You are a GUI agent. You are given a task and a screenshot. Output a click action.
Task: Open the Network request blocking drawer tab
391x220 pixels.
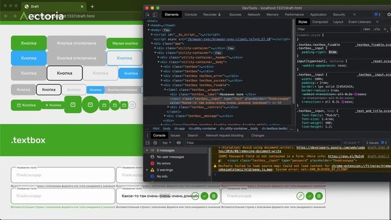click(224, 136)
